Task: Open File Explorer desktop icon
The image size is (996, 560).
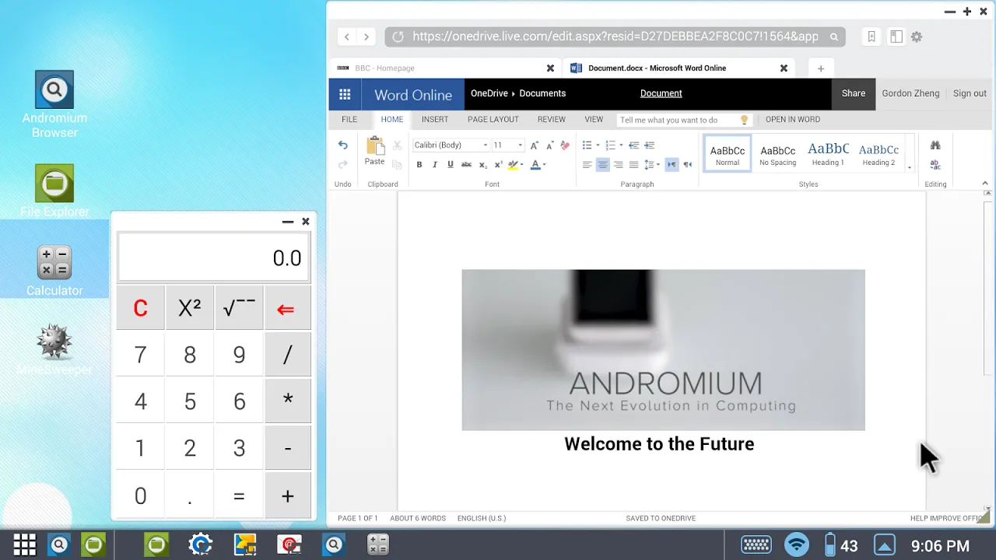Action: 54,191
